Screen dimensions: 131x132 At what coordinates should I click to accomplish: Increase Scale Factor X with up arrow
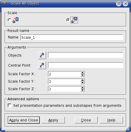pos(82,73)
